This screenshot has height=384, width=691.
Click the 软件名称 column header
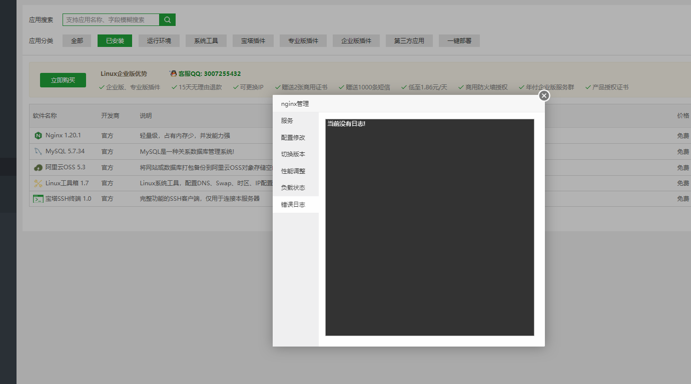[x=45, y=116]
